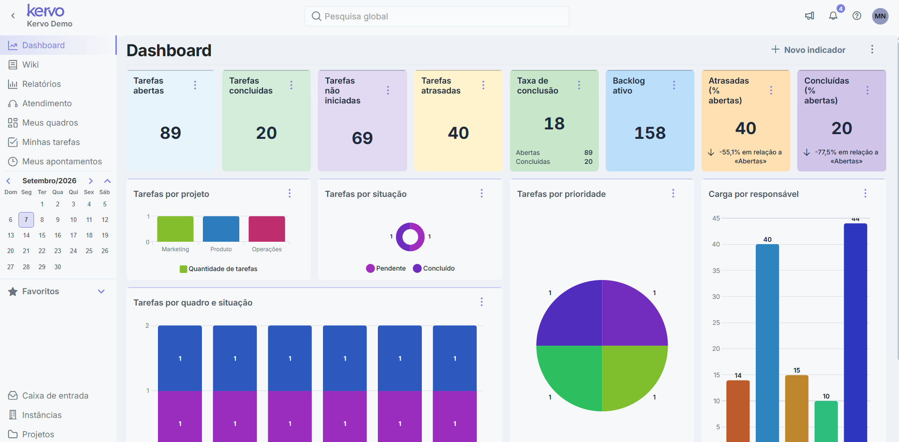Viewport: 899px width, 442px height.
Task: Open options menu of Tarefas por situação chart
Action: (481, 193)
